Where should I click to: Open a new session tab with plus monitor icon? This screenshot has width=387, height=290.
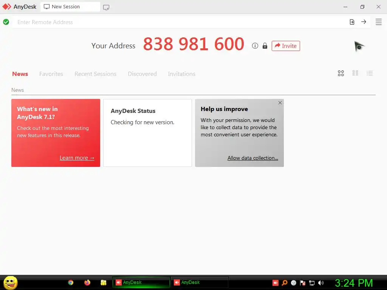coord(106,8)
